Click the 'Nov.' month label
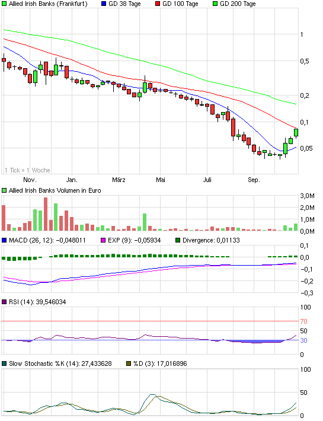Viewport: 323px width, 421px height. point(30,180)
